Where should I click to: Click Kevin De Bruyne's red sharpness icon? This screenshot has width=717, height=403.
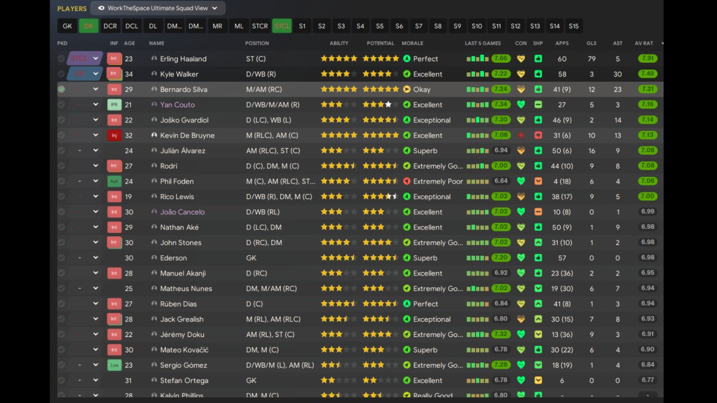tap(538, 135)
